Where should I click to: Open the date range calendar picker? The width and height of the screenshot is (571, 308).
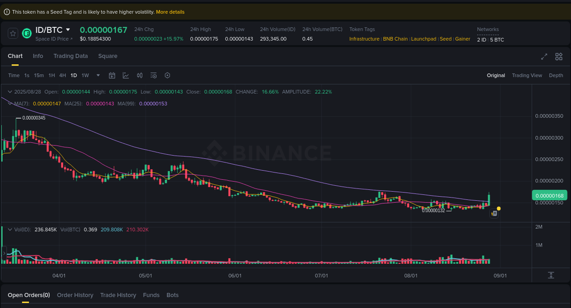tap(112, 75)
